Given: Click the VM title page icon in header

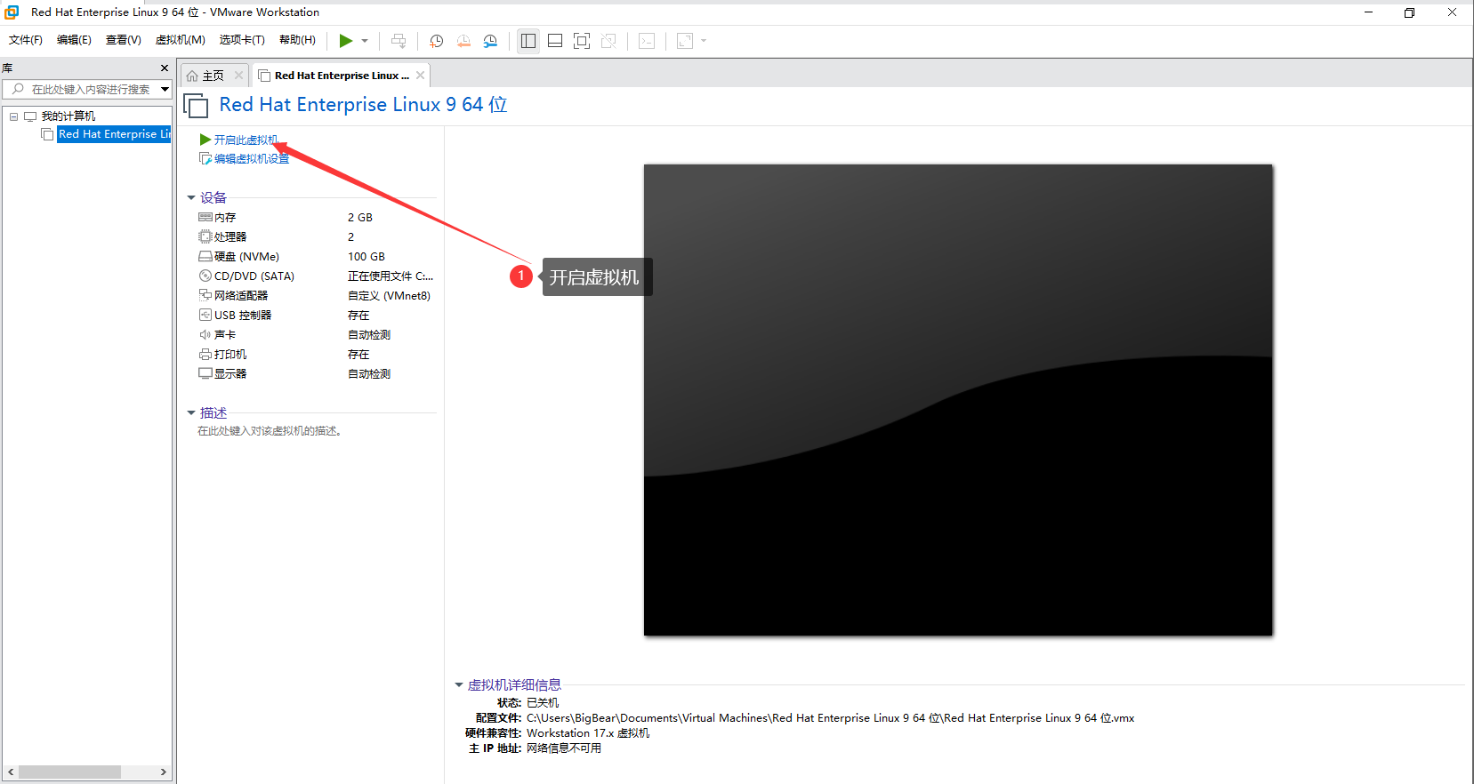Looking at the screenshot, I should (x=196, y=106).
